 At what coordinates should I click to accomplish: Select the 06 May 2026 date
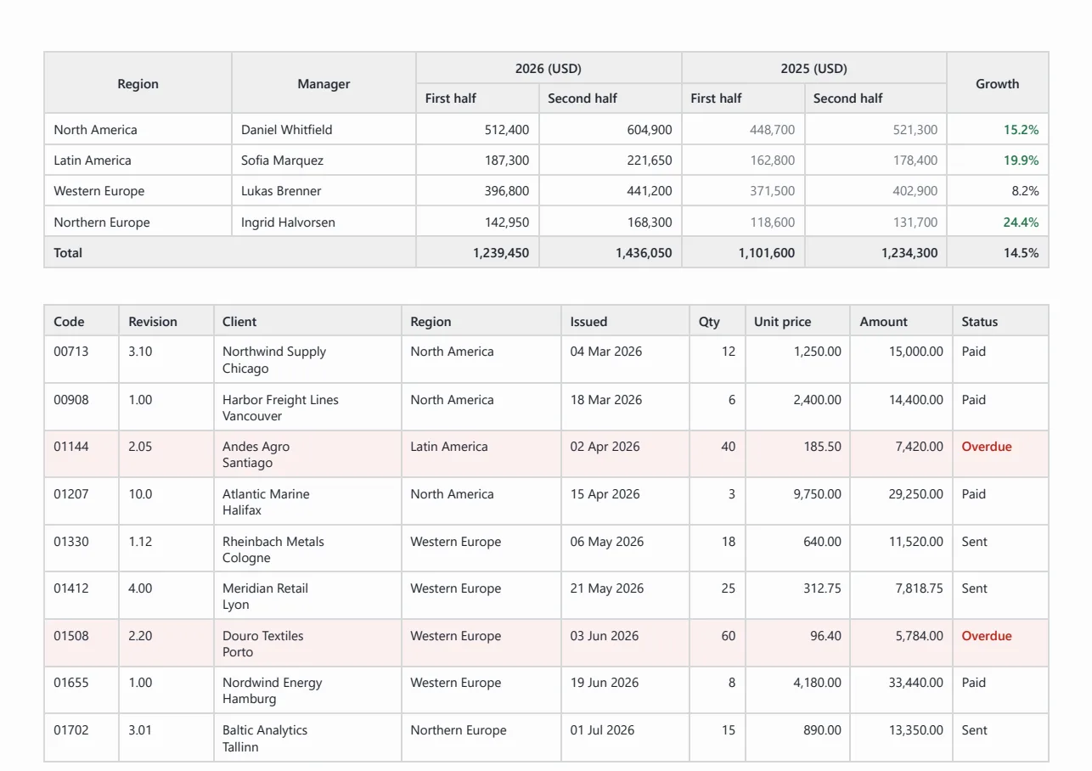(607, 542)
